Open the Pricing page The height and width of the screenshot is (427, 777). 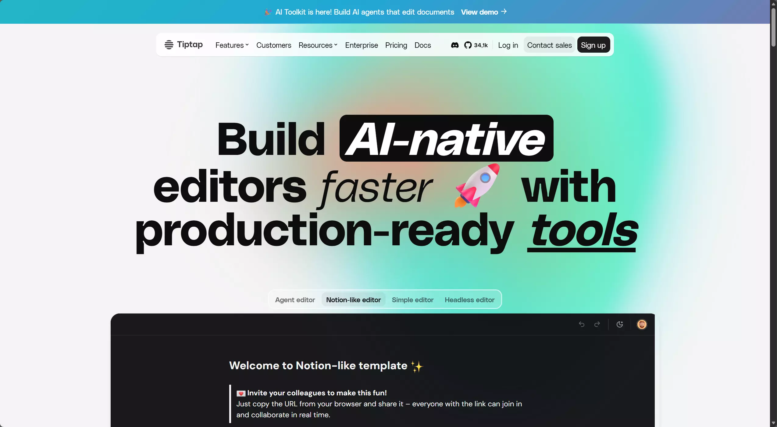[x=396, y=45]
